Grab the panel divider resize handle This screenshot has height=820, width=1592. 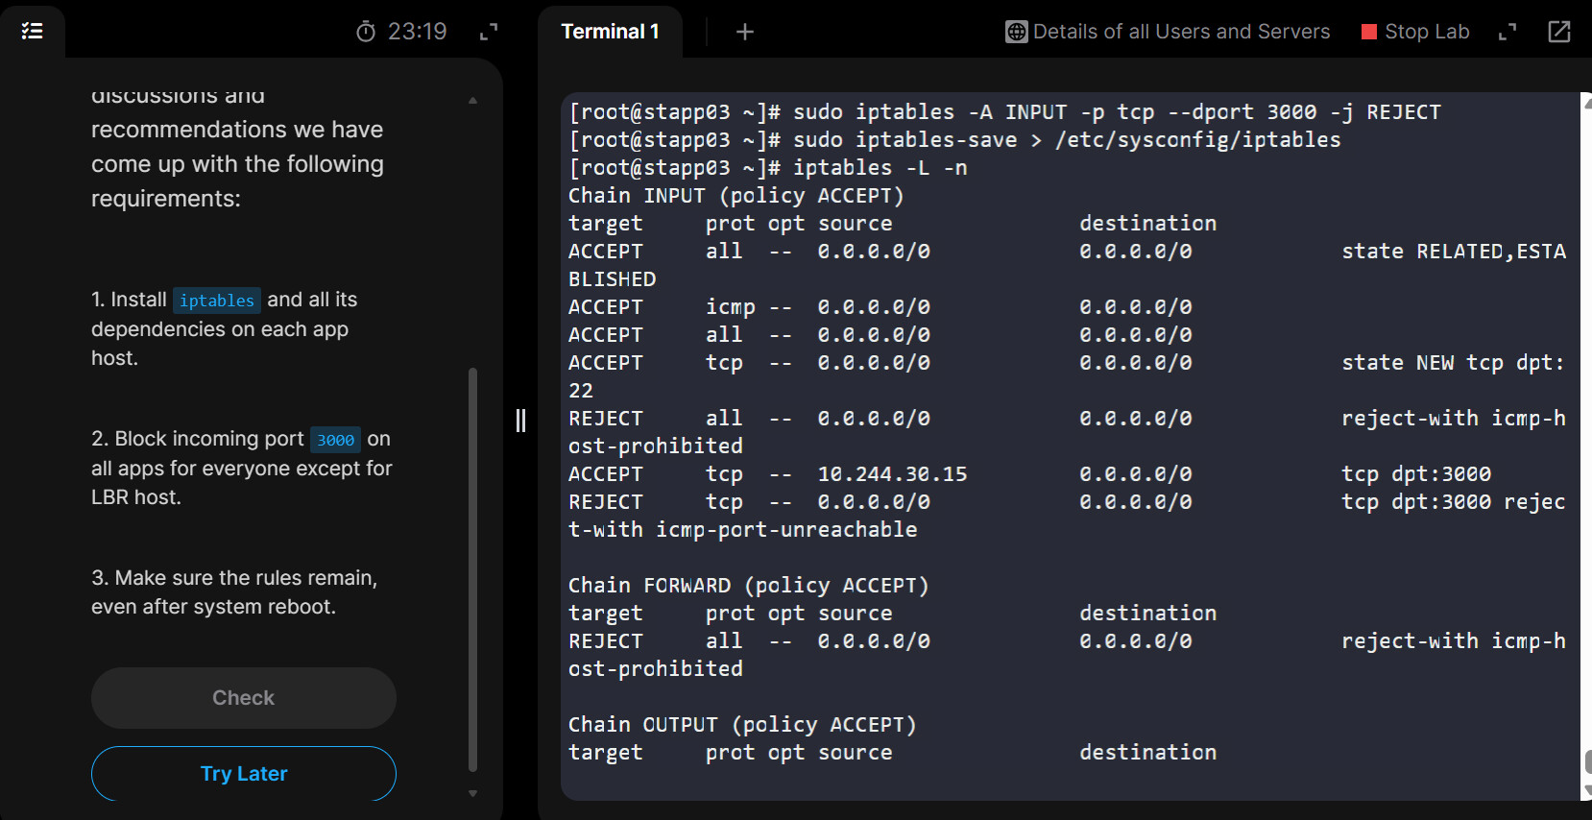[x=520, y=420]
